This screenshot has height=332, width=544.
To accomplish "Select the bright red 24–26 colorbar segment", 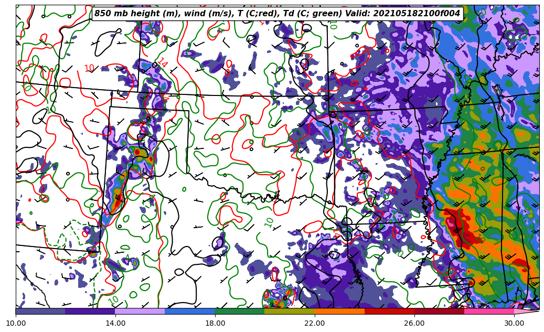I will tap(389, 311).
